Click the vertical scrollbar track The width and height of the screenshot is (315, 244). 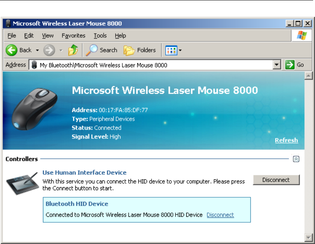308,157
